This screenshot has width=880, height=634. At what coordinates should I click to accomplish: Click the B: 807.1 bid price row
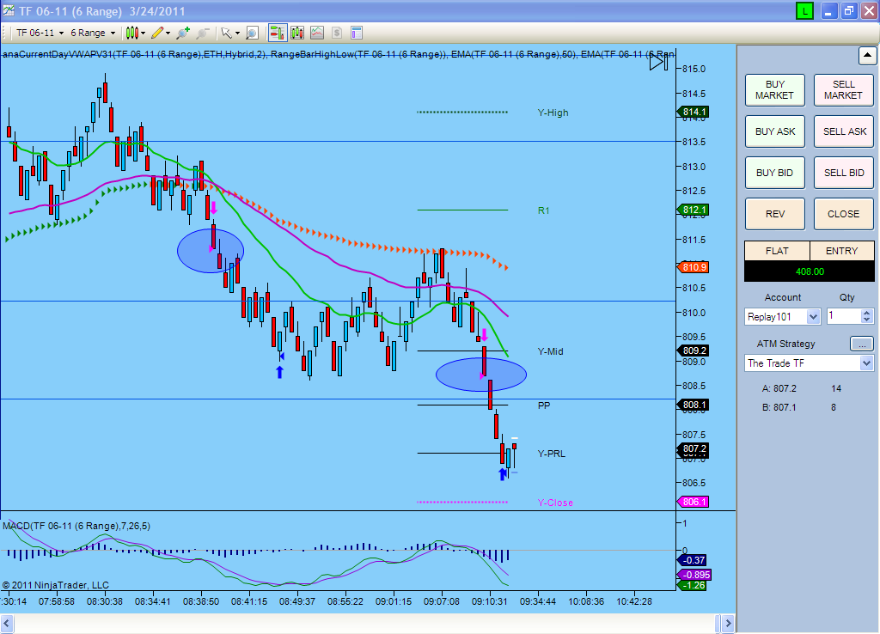tap(800, 407)
